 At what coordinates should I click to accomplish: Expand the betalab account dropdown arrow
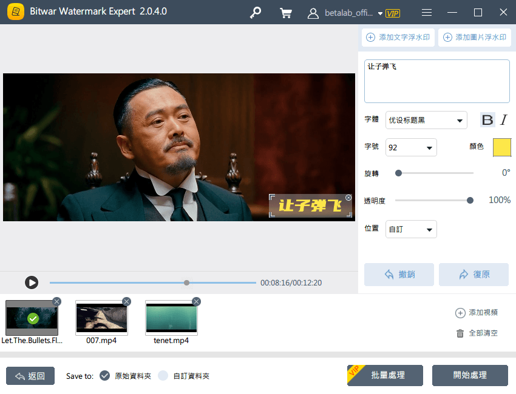[x=380, y=13]
